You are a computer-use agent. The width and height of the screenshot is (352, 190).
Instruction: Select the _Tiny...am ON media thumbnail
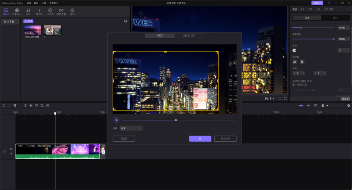33,30
